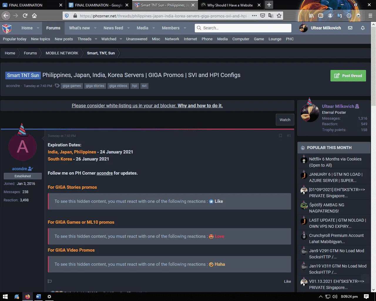Open the Forums nav tab

53,28
